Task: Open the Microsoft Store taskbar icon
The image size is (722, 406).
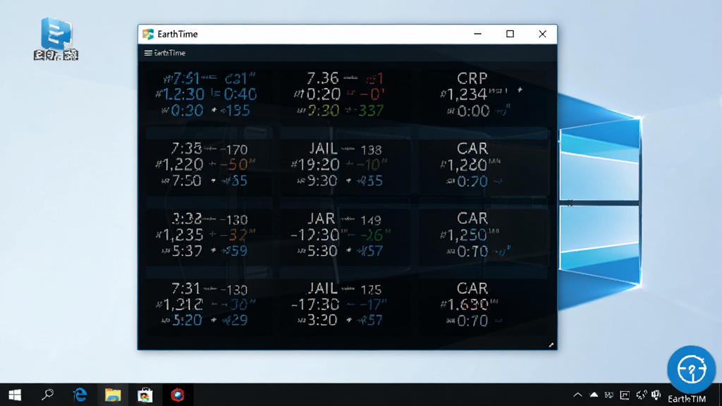Action: [145, 395]
